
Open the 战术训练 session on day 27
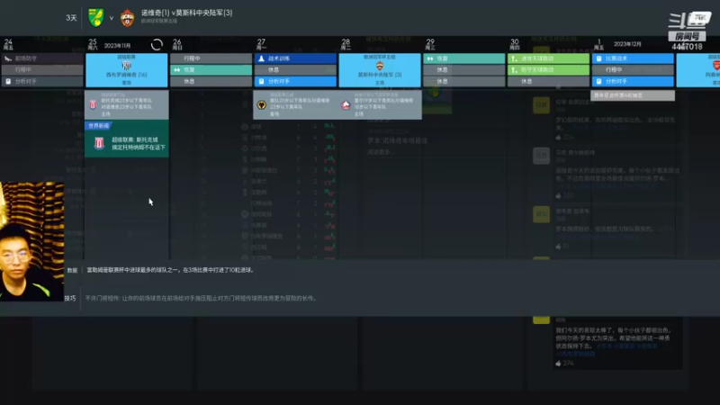pyautogui.click(x=295, y=58)
